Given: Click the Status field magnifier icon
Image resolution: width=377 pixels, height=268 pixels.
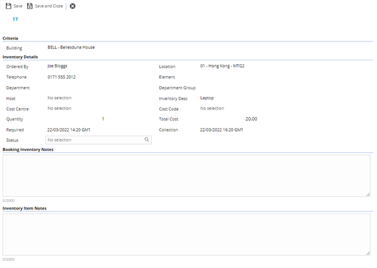Looking at the screenshot, I should click(x=146, y=140).
